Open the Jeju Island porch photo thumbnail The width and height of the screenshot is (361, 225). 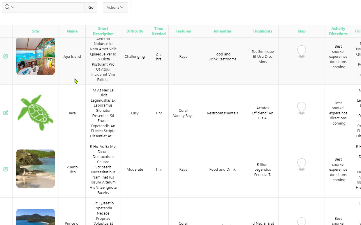[x=35, y=56]
